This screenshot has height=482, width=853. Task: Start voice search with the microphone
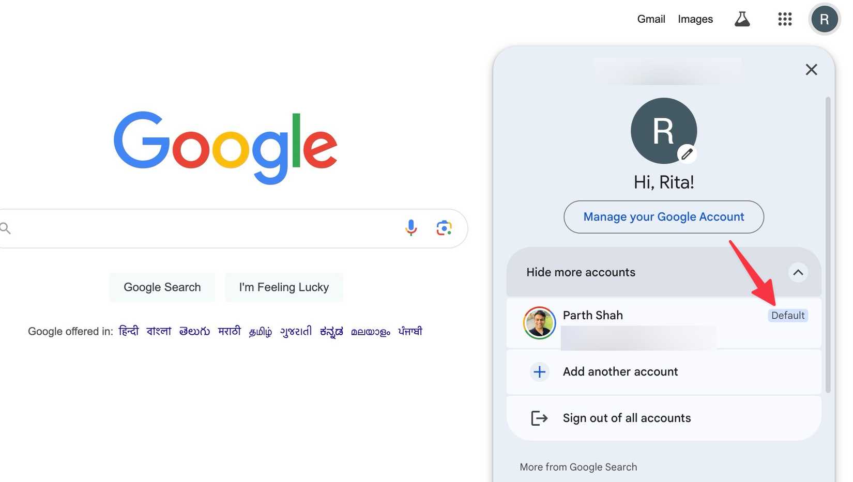click(411, 228)
